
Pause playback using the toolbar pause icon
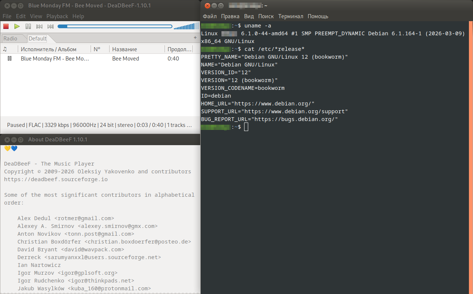28,26
